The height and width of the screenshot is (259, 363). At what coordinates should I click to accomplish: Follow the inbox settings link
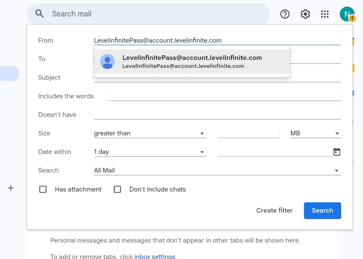pyautogui.click(x=155, y=256)
